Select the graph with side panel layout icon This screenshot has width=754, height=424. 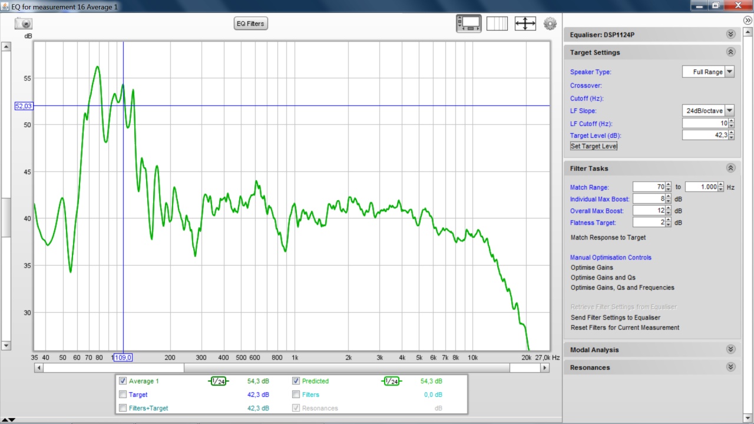pyautogui.click(x=469, y=24)
